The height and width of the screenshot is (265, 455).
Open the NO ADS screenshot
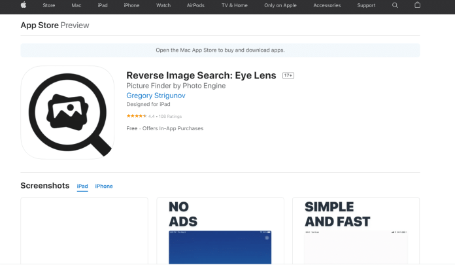pyautogui.click(x=220, y=231)
